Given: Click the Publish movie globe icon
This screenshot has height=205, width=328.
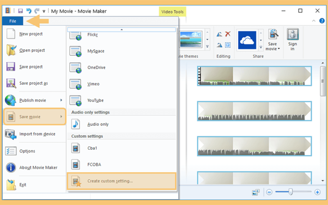Looking at the screenshot, I should tap(11, 100).
